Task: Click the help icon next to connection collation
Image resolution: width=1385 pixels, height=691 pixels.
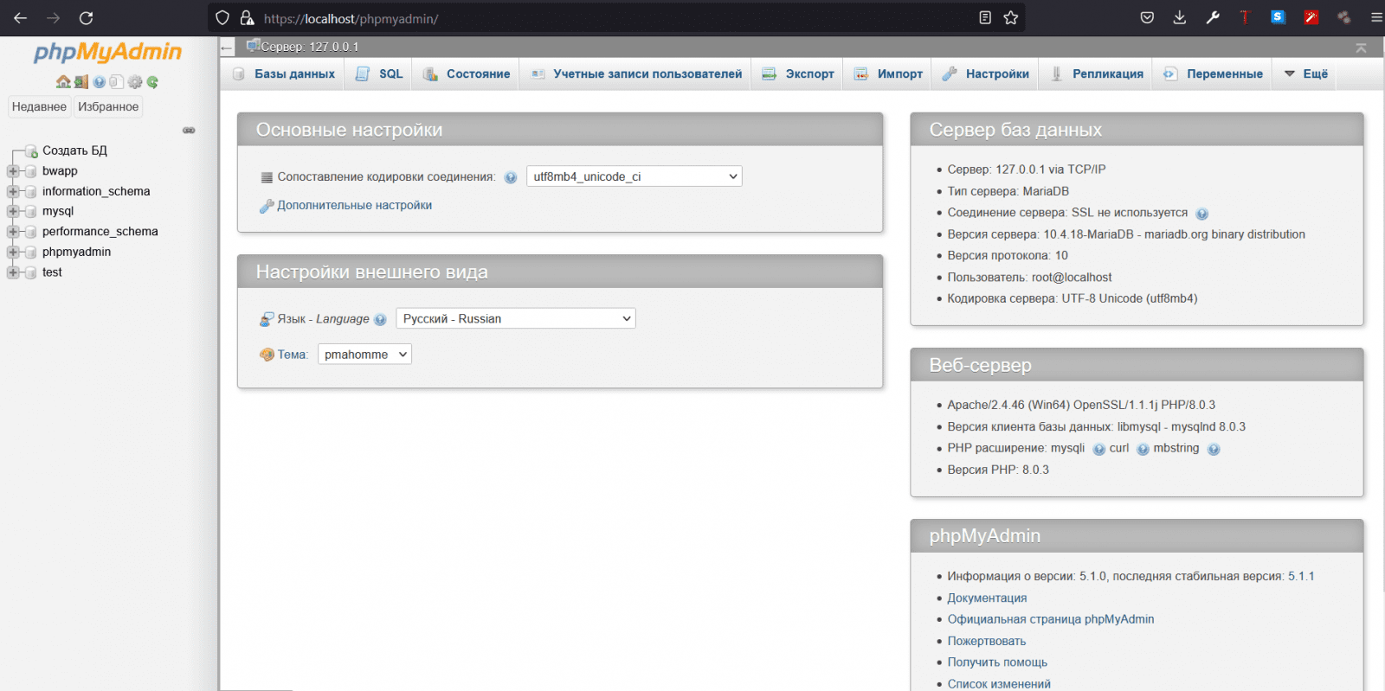Action: tap(511, 177)
